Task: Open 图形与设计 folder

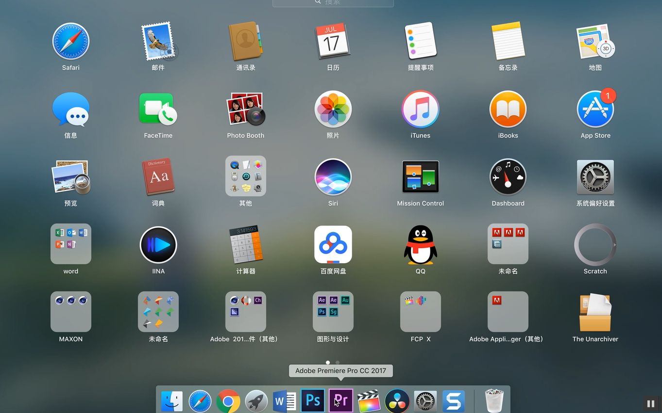Action: [x=333, y=312]
